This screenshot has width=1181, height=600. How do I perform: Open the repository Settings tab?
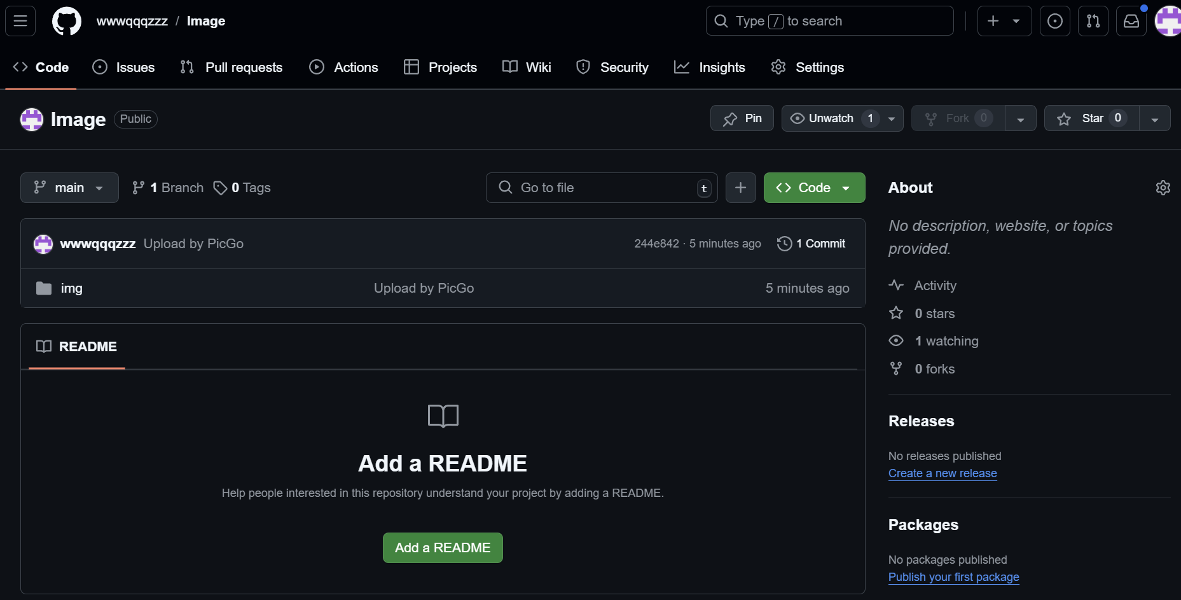[x=808, y=67]
